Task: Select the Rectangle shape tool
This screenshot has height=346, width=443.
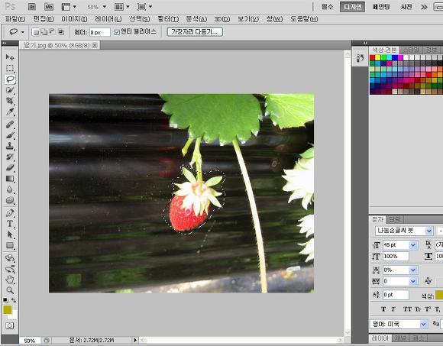Action: pos(10,245)
